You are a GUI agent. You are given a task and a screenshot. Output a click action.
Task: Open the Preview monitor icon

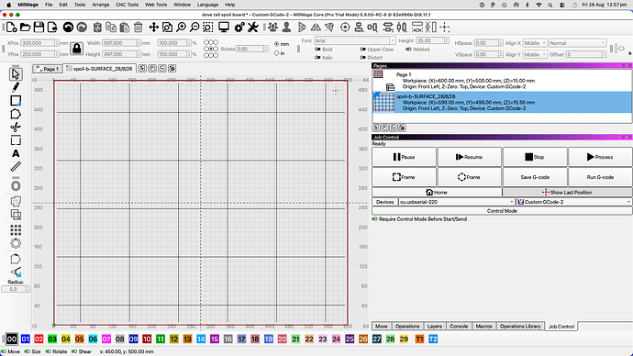point(224,27)
